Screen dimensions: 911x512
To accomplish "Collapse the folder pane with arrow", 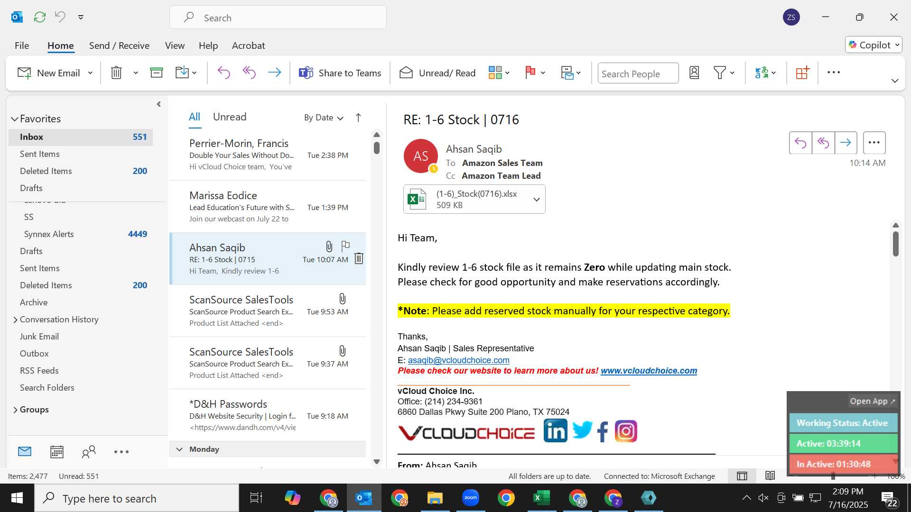I will tap(158, 104).
